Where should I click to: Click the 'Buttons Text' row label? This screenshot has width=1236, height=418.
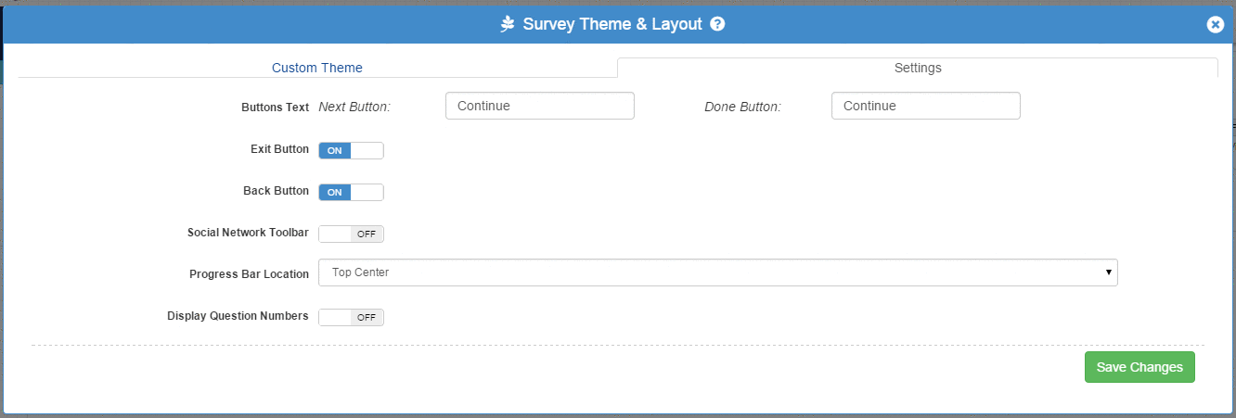pos(275,108)
